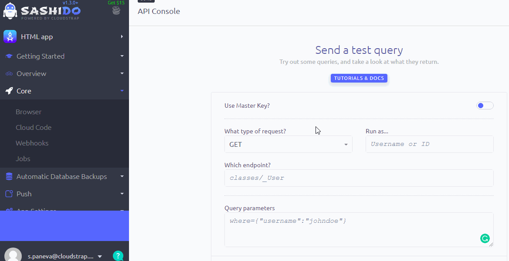This screenshot has height=261, width=509.
Task: Open the teal help question mark
Action: point(118,256)
